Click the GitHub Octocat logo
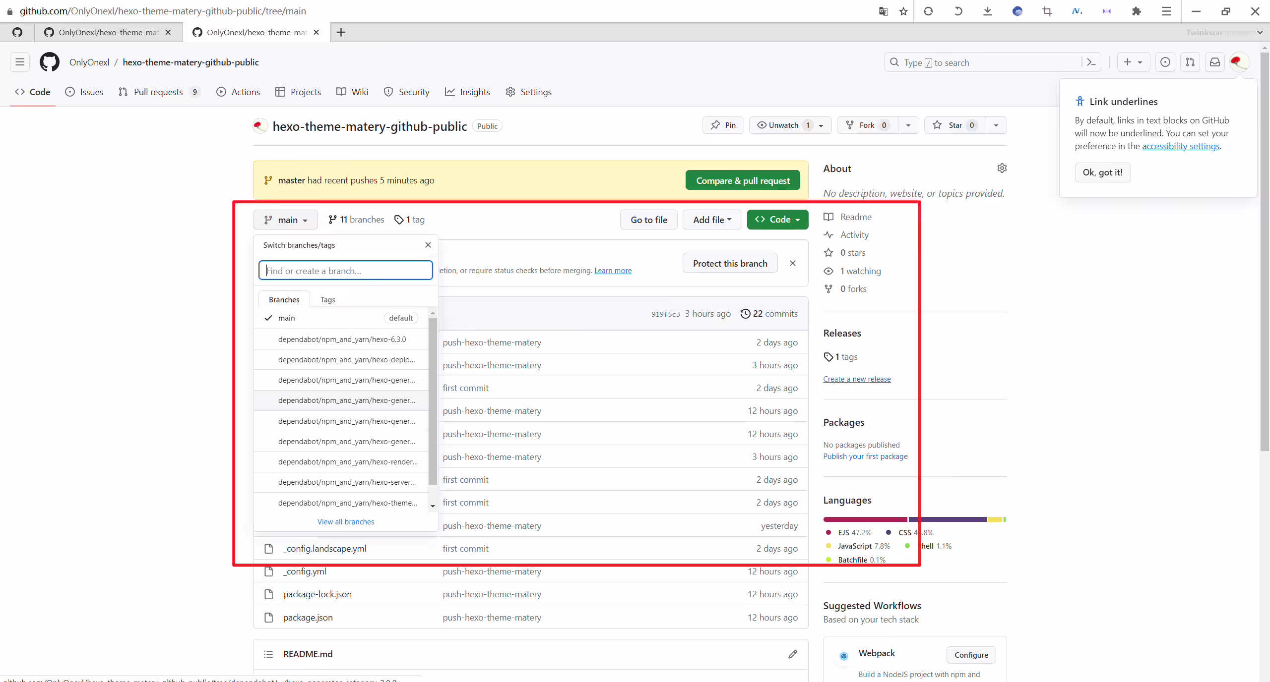This screenshot has height=682, width=1270. click(50, 62)
